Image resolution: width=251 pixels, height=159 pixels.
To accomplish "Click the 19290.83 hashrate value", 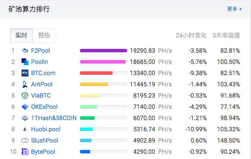I will coord(142,51).
